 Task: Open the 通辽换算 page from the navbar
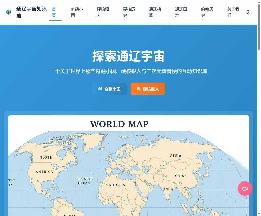pyautogui.click(x=154, y=12)
